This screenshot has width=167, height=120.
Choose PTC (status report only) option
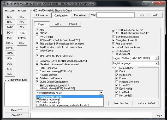coord(70,102)
